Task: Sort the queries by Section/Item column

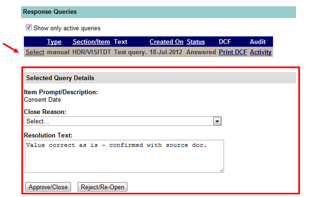Action: [x=91, y=42]
